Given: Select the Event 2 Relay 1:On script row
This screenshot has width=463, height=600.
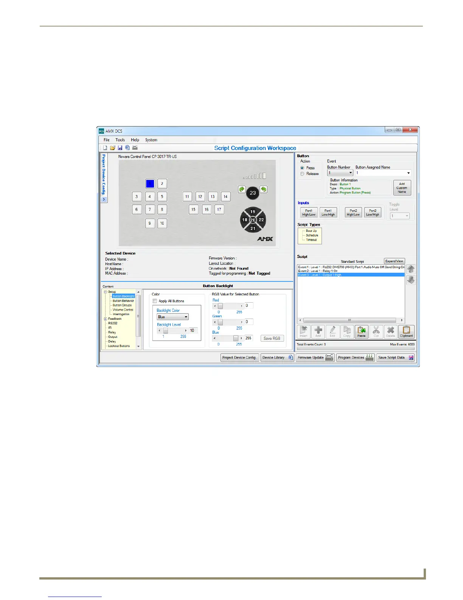Looking at the screenshot, I should [351, 271].
